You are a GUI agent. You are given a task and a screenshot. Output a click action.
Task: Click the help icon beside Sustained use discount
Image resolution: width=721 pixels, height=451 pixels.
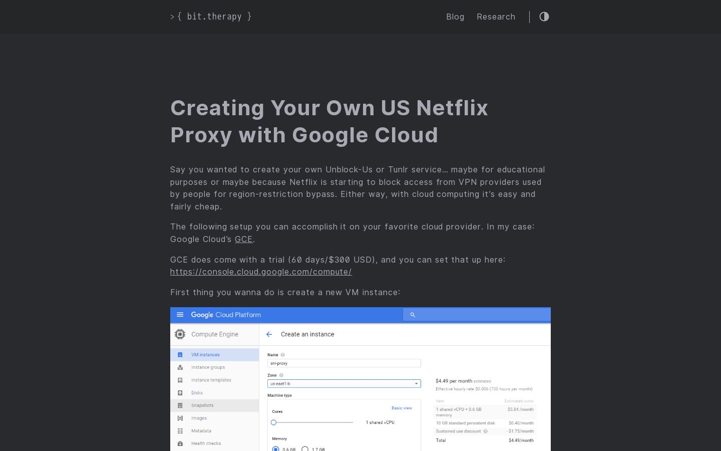point(485,431)
